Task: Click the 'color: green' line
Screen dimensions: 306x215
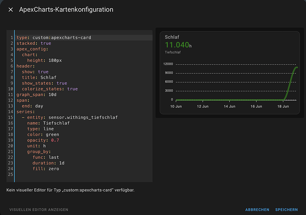Action: click(43, 134)
